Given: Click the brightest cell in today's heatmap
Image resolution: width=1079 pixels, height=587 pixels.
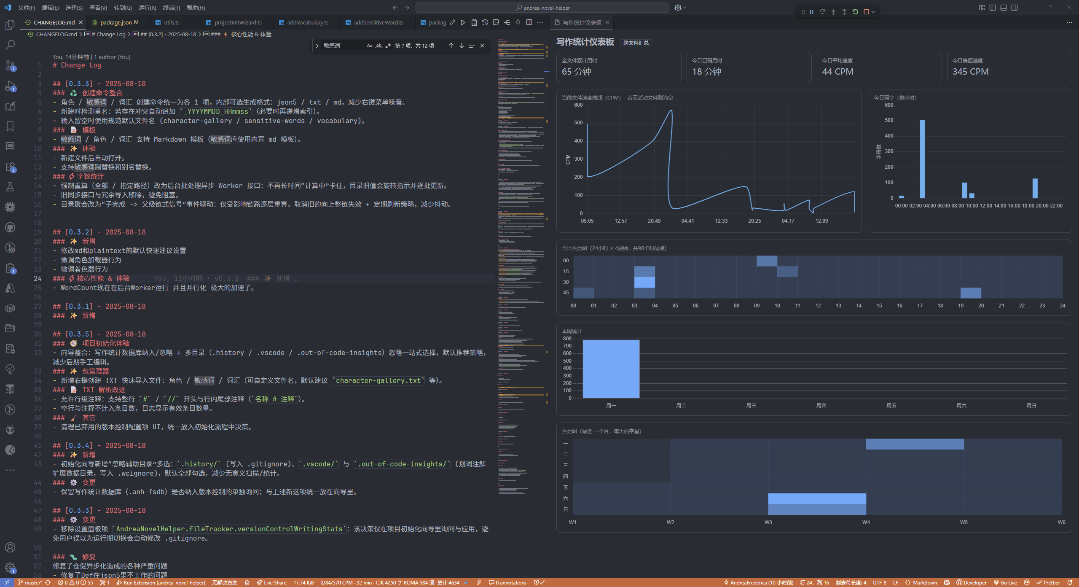Looking at the screenshot, I should [644, 282].
